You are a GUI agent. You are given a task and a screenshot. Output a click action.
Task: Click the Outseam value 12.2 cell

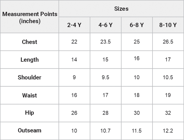(168, 131)
